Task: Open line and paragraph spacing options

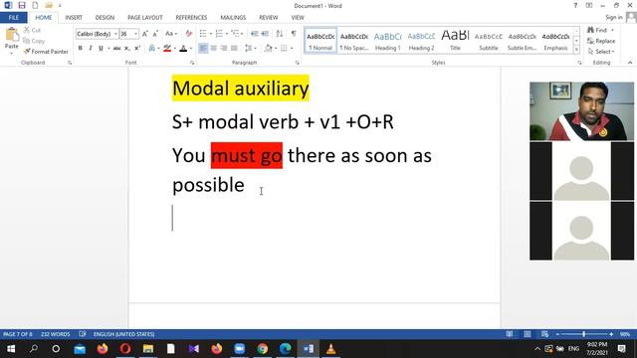Action: point(248,49)
